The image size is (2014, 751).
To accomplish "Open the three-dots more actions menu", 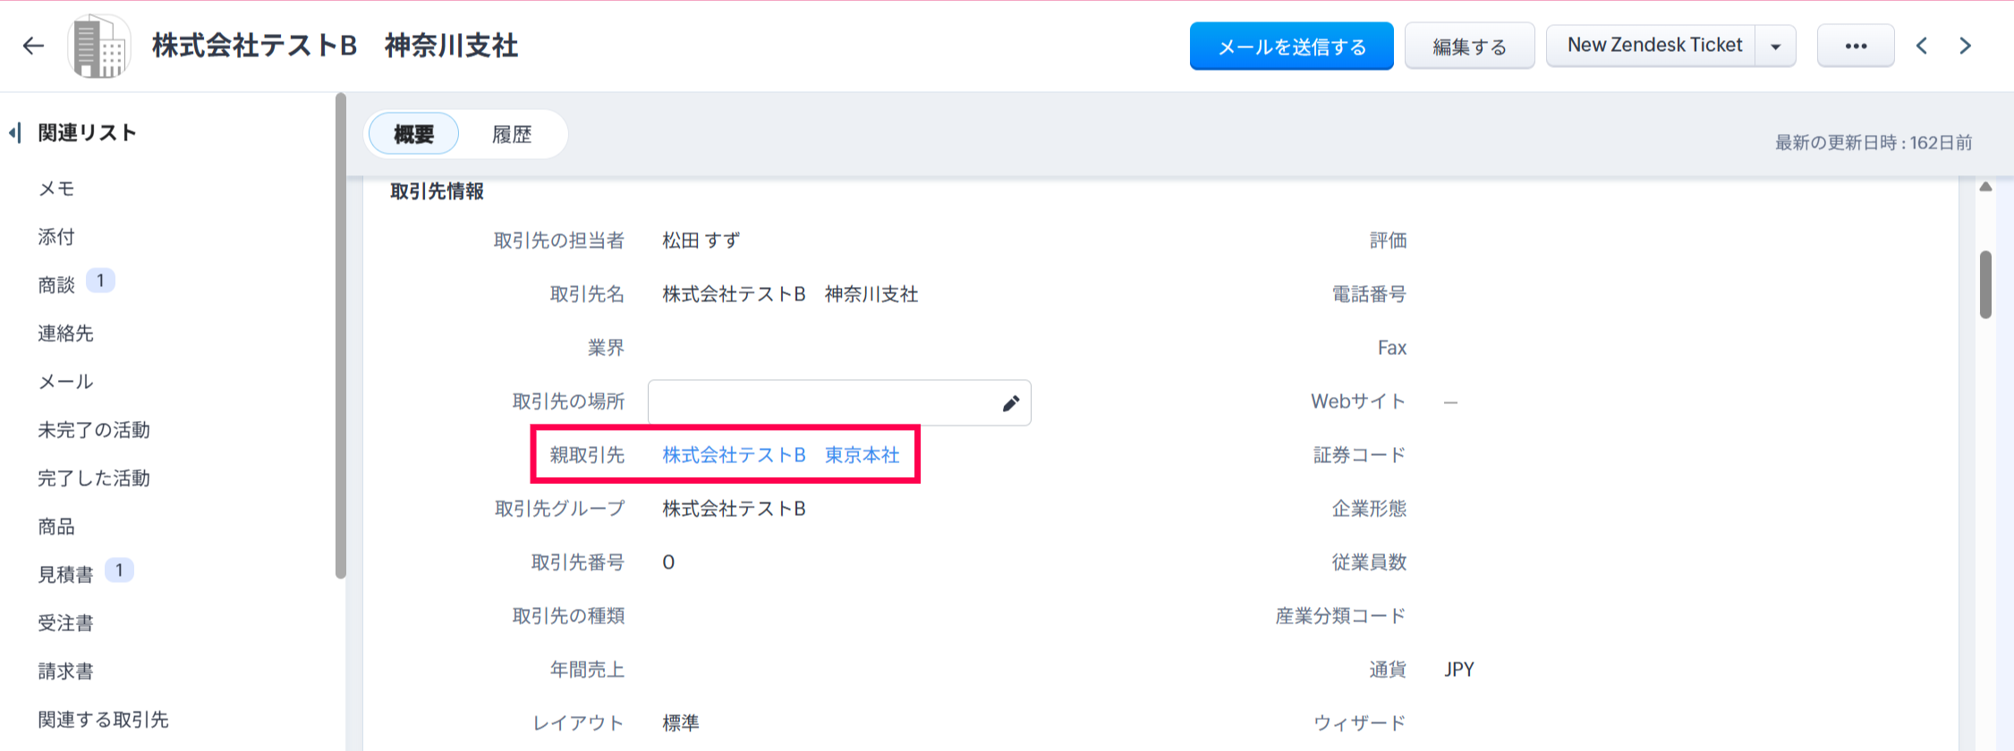I will pyautogui.click(x=1855, y=46).
